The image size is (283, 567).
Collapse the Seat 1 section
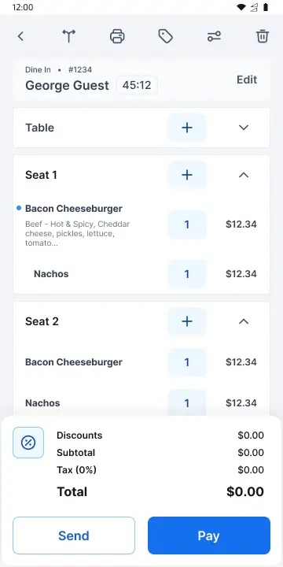244,175
